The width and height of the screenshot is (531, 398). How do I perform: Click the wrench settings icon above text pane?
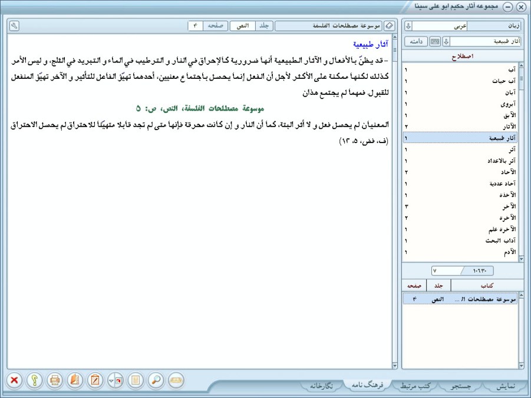pyautogui.click(x=14, y=26)
